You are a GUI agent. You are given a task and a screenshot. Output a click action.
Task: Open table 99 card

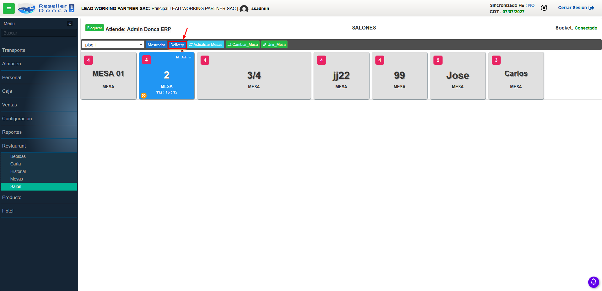click(400, 76)
